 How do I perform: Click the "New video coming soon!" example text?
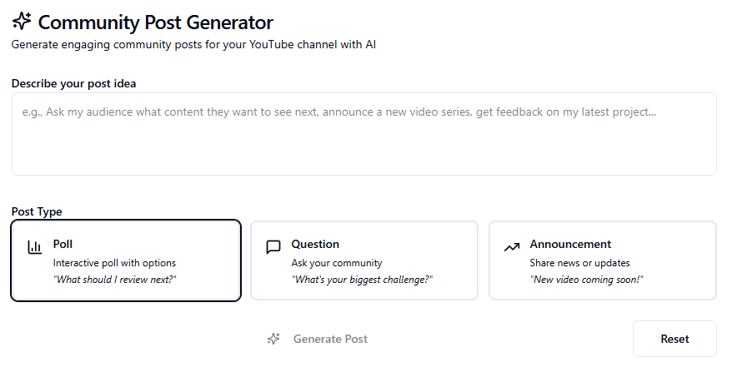coord(585,280)
